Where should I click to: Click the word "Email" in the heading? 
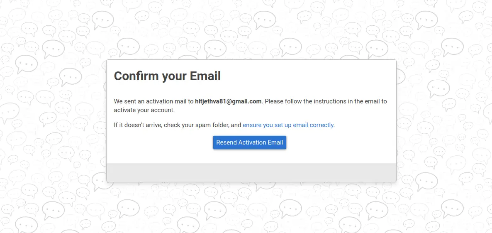coord(205,76)
